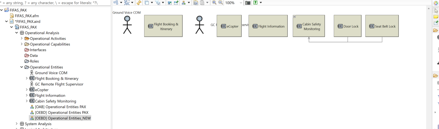Viewport: 439px width, 129px height.
Task: Collapse the Operational Entities tree node
Action: (22, 67)
